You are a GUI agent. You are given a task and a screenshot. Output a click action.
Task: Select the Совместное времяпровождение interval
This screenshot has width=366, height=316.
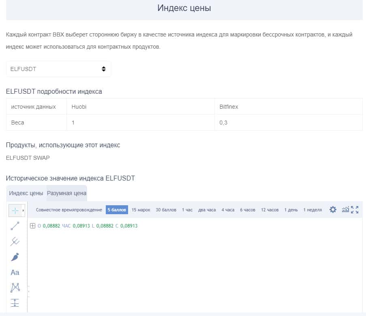[69, 210]
